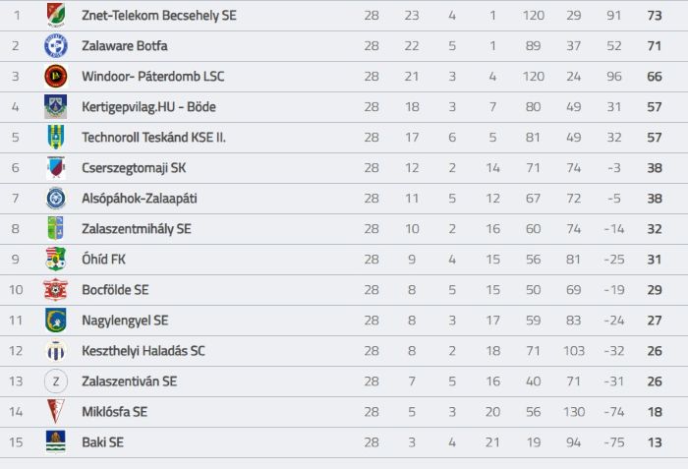Click the Zalaszentmihály SE crest
The height and width of the screenshot is (469, 688).
[56, 228]
